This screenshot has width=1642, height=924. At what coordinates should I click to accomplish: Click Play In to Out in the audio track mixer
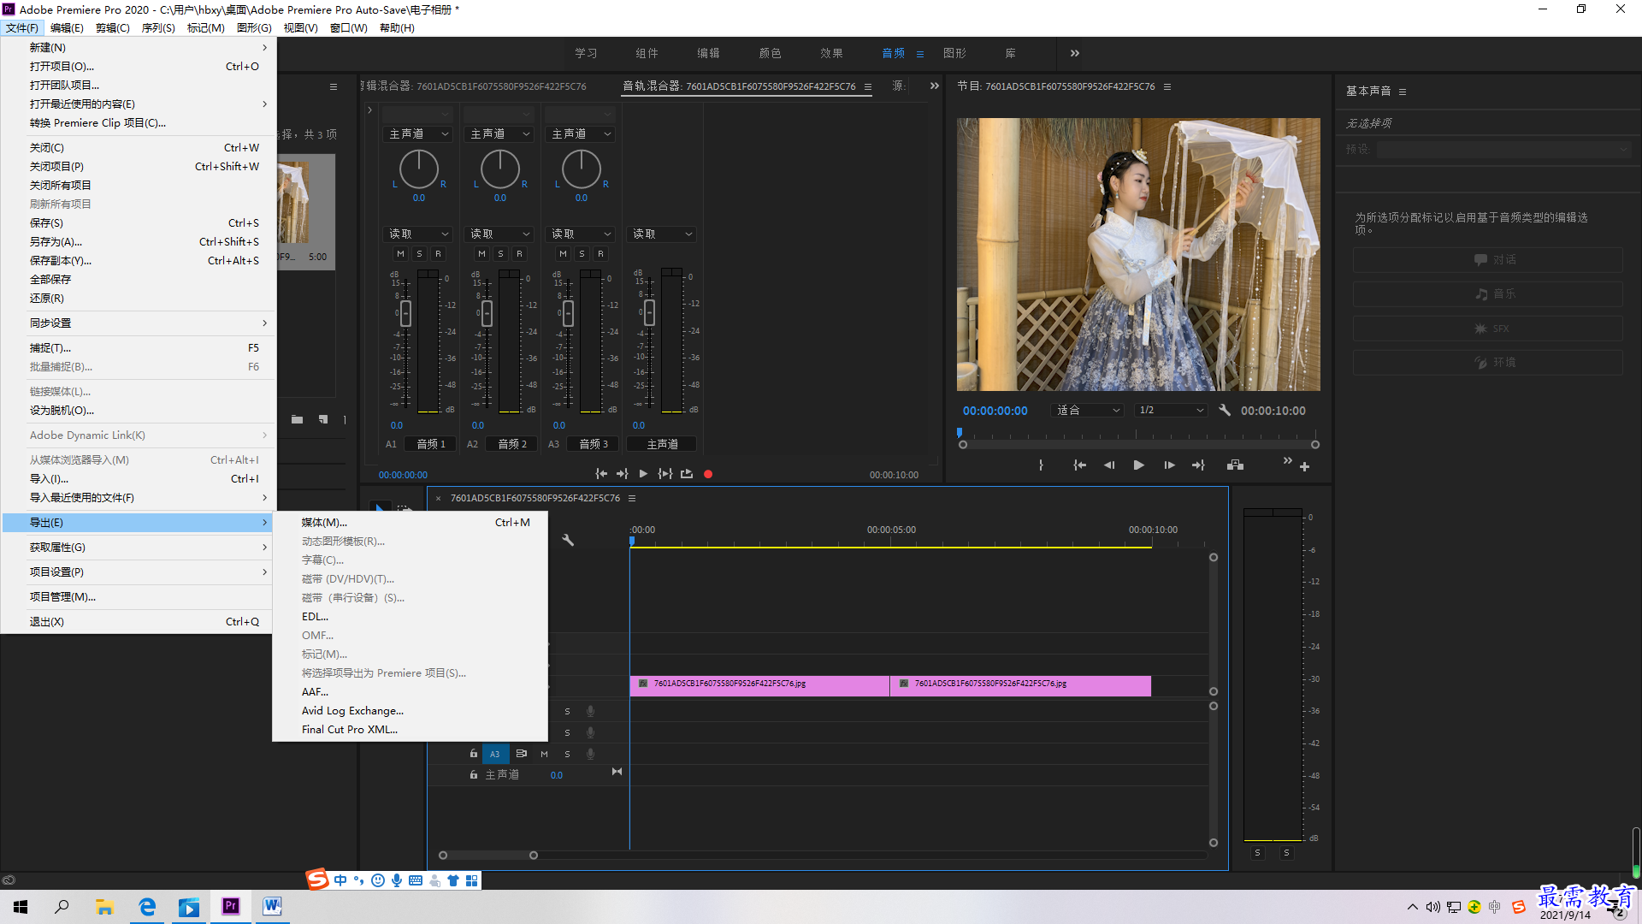click(664, 474)
